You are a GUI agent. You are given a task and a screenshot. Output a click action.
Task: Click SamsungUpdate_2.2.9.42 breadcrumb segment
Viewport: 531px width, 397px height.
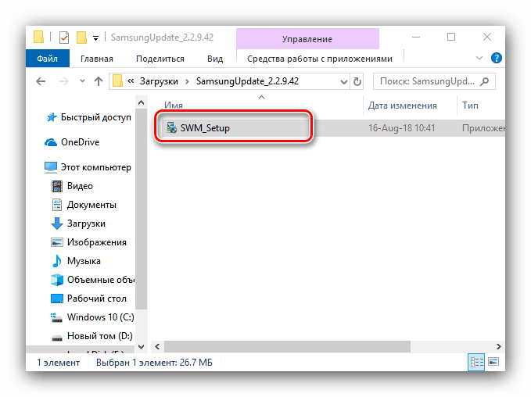(x=247, y=81)
